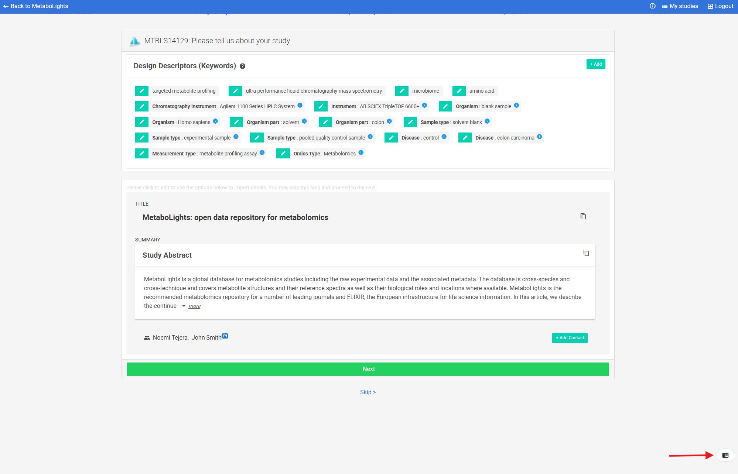Screen dimensions: 738x474
Task: Click the dropdown arrow beside 'more'
Action: click(x=184, y=306)
